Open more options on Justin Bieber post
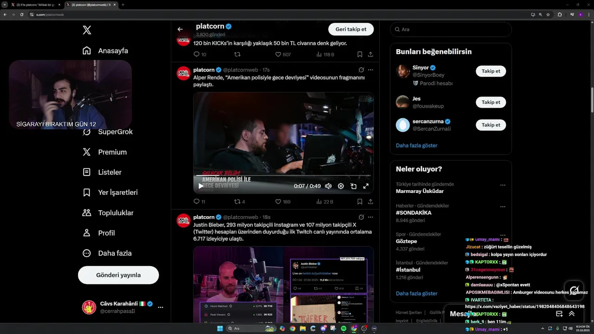594x334 pixels. click(370, 217)
